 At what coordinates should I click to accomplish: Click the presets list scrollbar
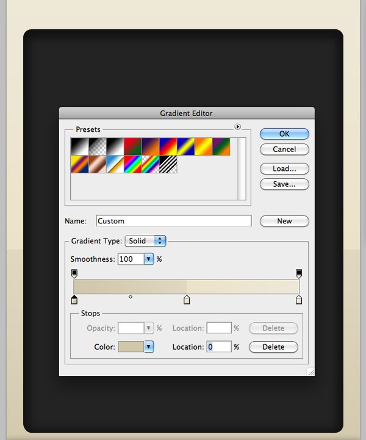[241, 168]
